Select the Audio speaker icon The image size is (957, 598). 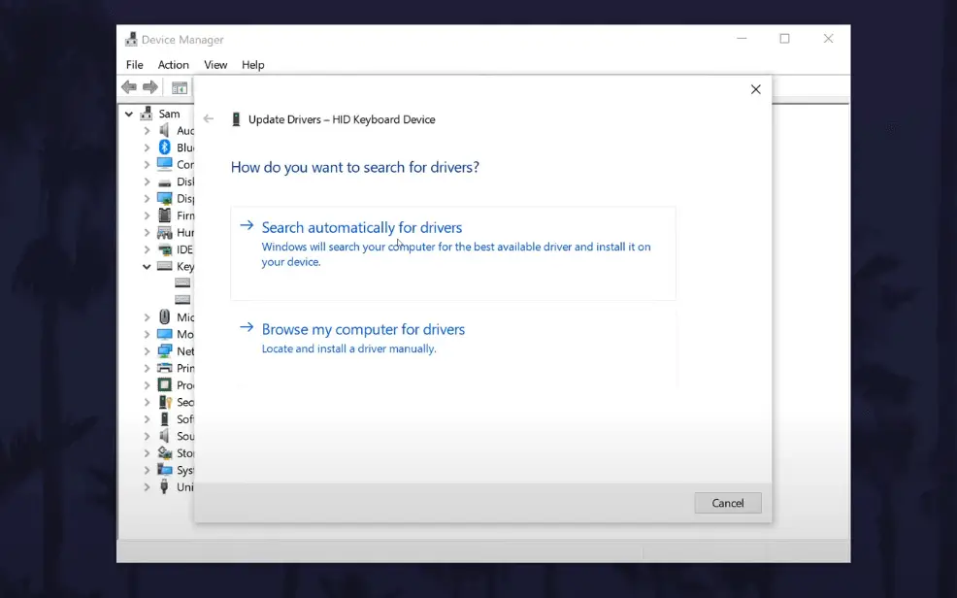tap(164, 130)
